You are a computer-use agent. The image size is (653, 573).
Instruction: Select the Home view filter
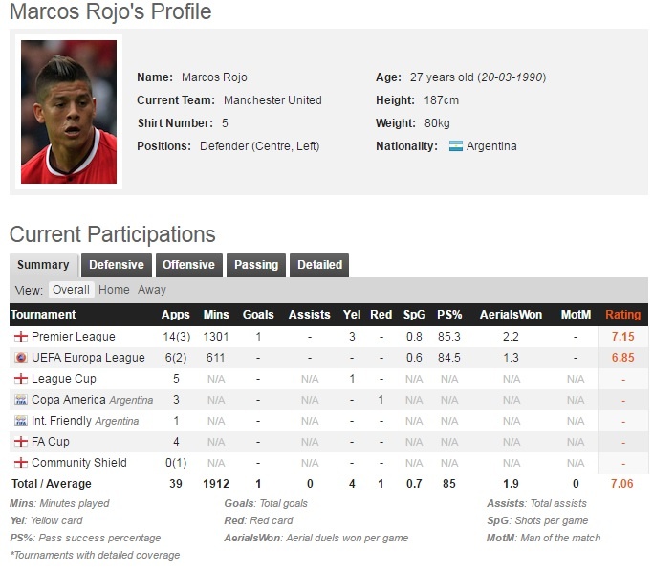point(114,290)
